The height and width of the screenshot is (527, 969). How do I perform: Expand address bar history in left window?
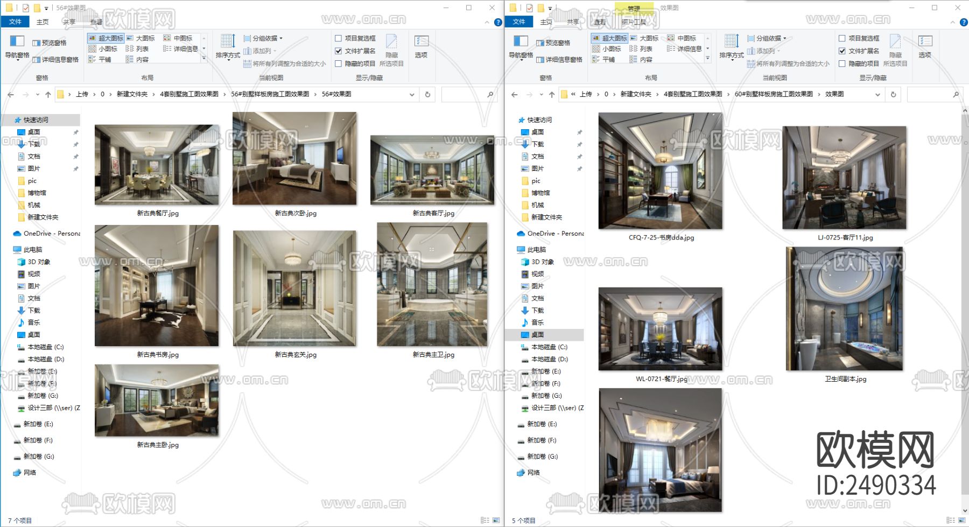tap(412, 95)
